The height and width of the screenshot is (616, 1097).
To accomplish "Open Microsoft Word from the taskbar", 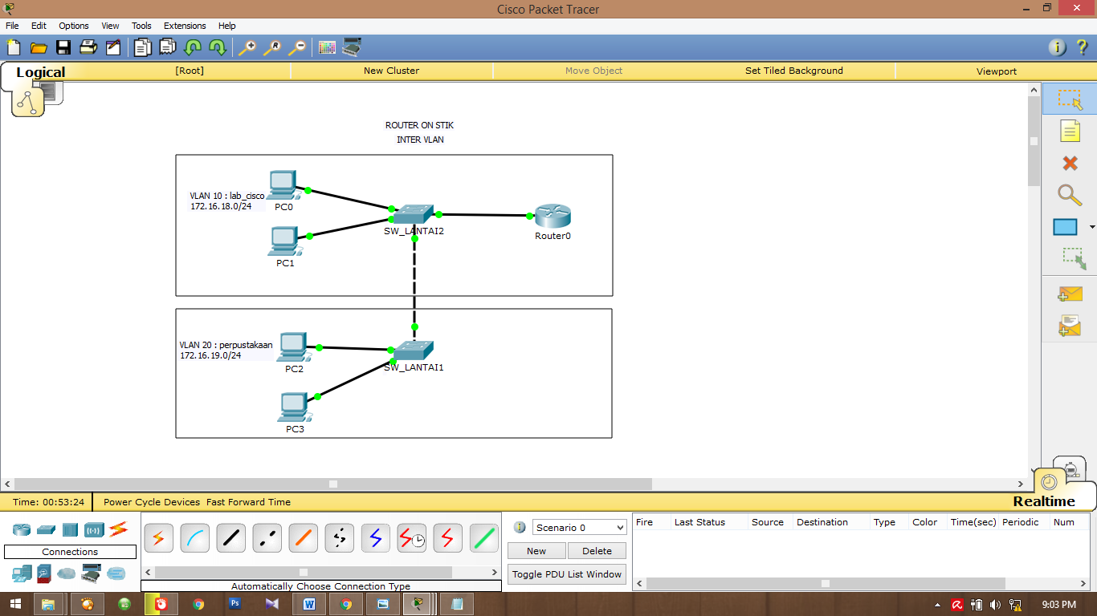I will pyautogui.click(x=309, y=602).
